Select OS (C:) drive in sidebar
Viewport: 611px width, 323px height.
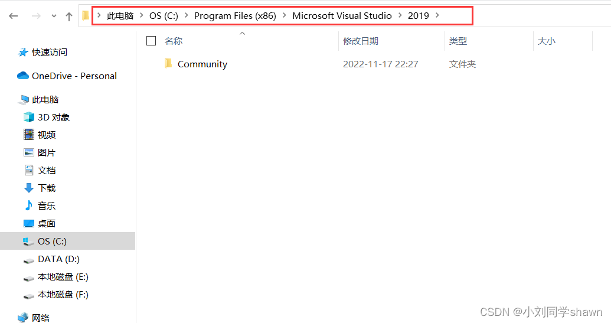(x=52, y=242)
